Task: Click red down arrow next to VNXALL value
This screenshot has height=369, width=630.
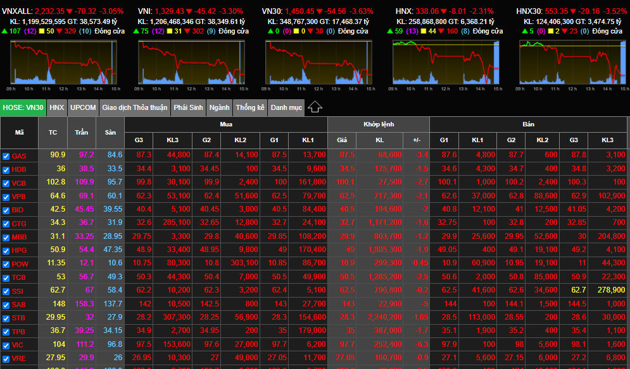Action: 70,11
